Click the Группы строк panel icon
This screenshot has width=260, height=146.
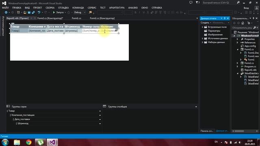[8, 106]
